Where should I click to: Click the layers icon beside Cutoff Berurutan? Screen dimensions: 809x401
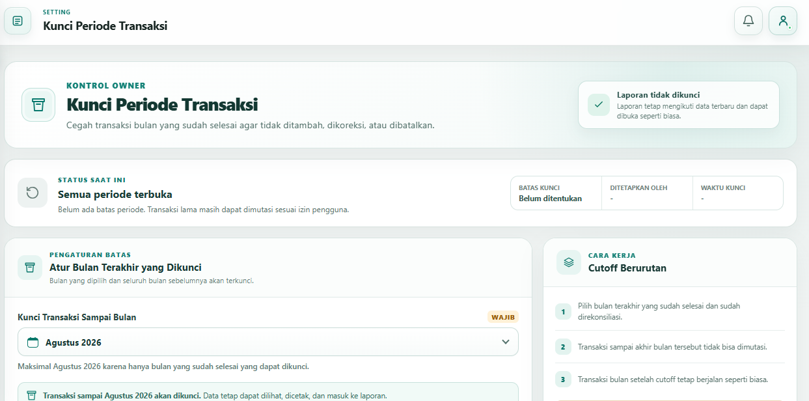point(569,262)
